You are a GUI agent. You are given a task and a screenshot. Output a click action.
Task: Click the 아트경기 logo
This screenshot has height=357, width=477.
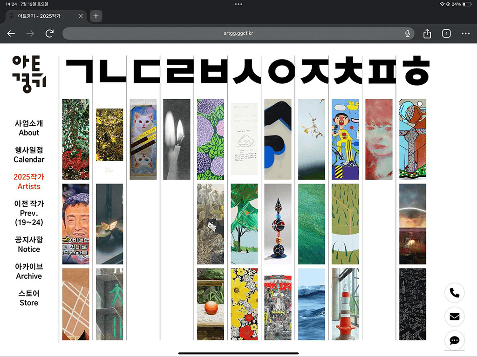(x=29, y=74)
